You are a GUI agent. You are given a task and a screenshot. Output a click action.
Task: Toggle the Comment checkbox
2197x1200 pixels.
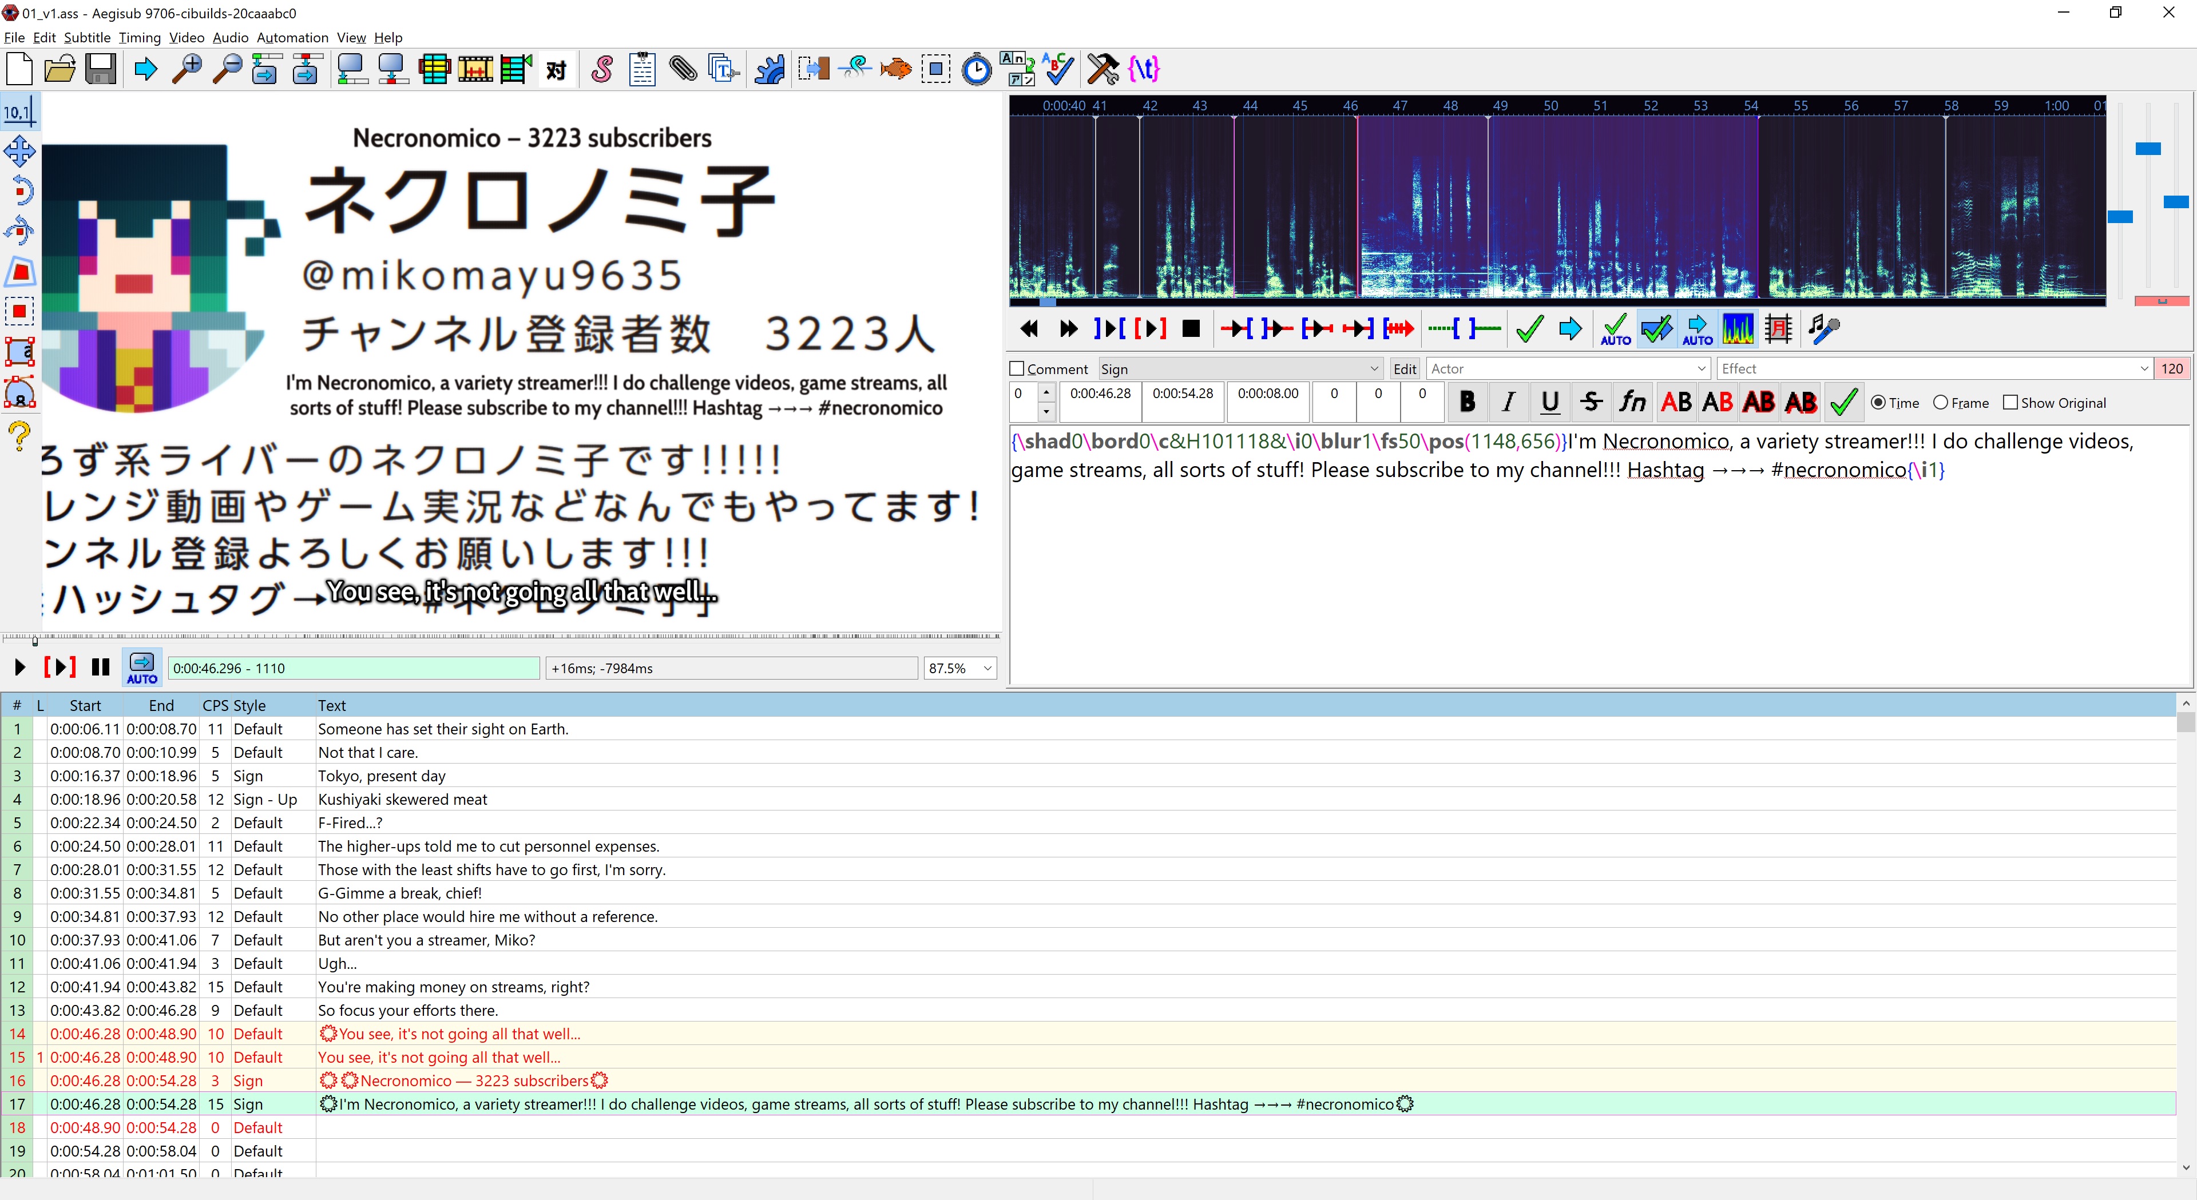coord(1017,368)
